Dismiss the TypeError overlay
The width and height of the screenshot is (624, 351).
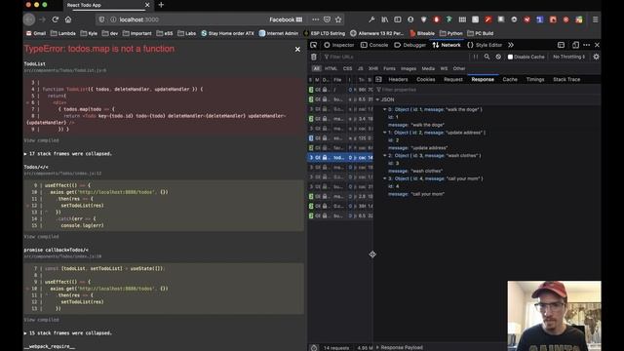tap(297, 50)
